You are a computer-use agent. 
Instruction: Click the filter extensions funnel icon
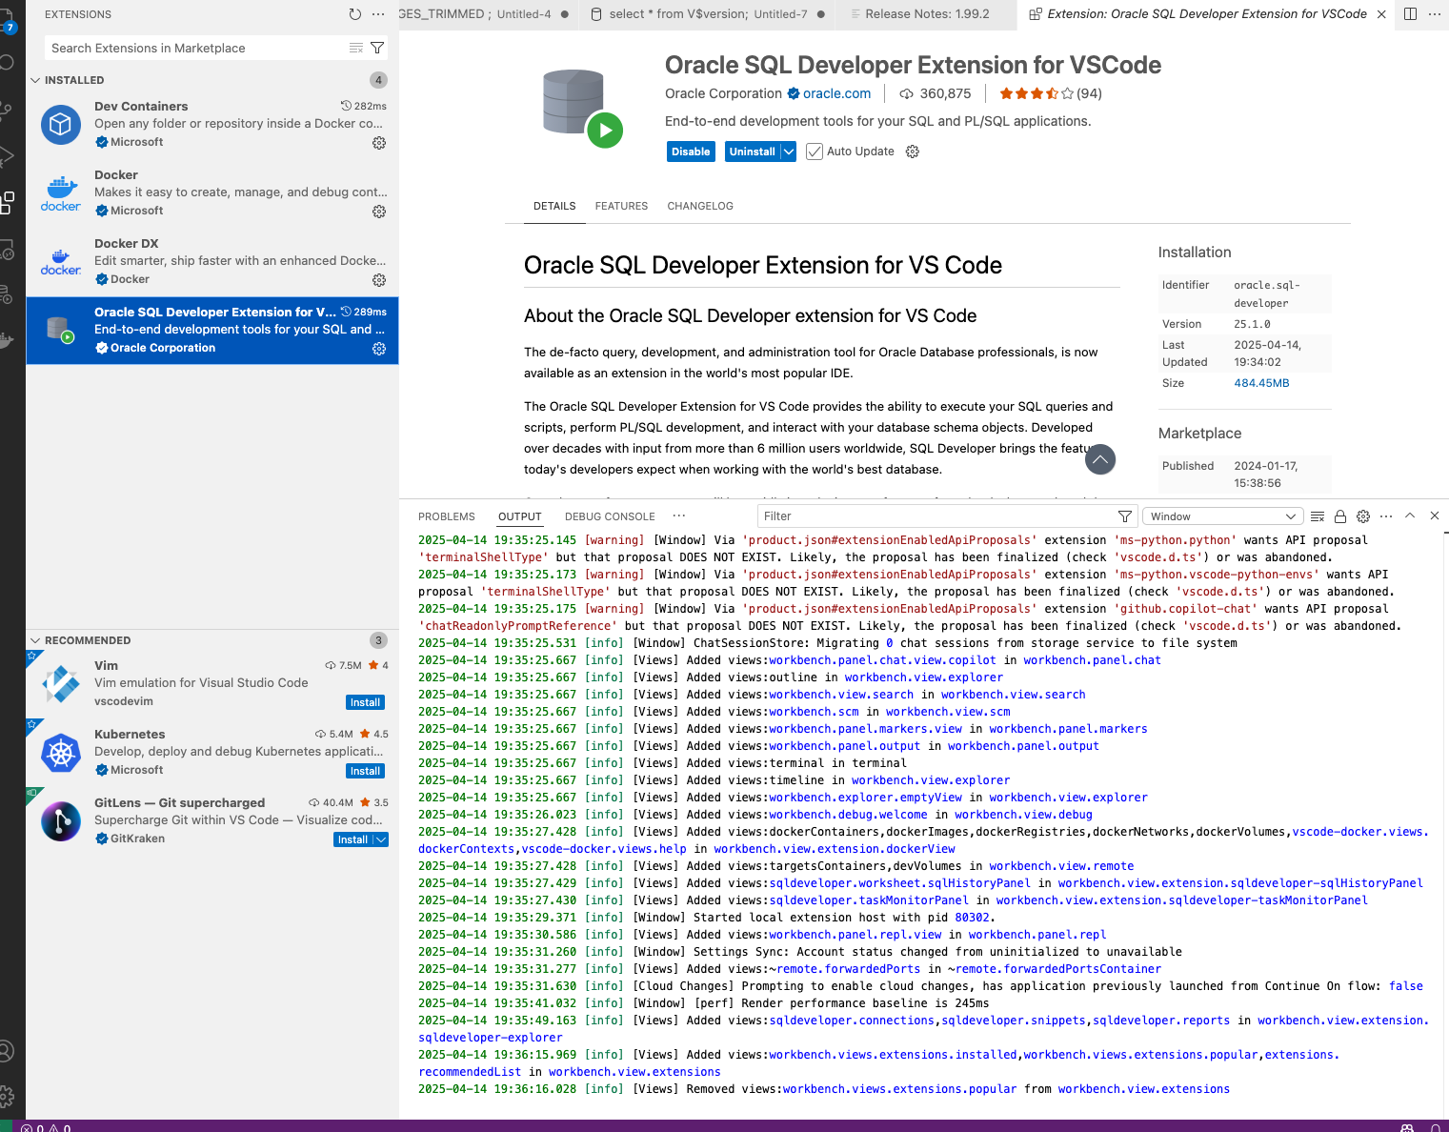point(377,48)
